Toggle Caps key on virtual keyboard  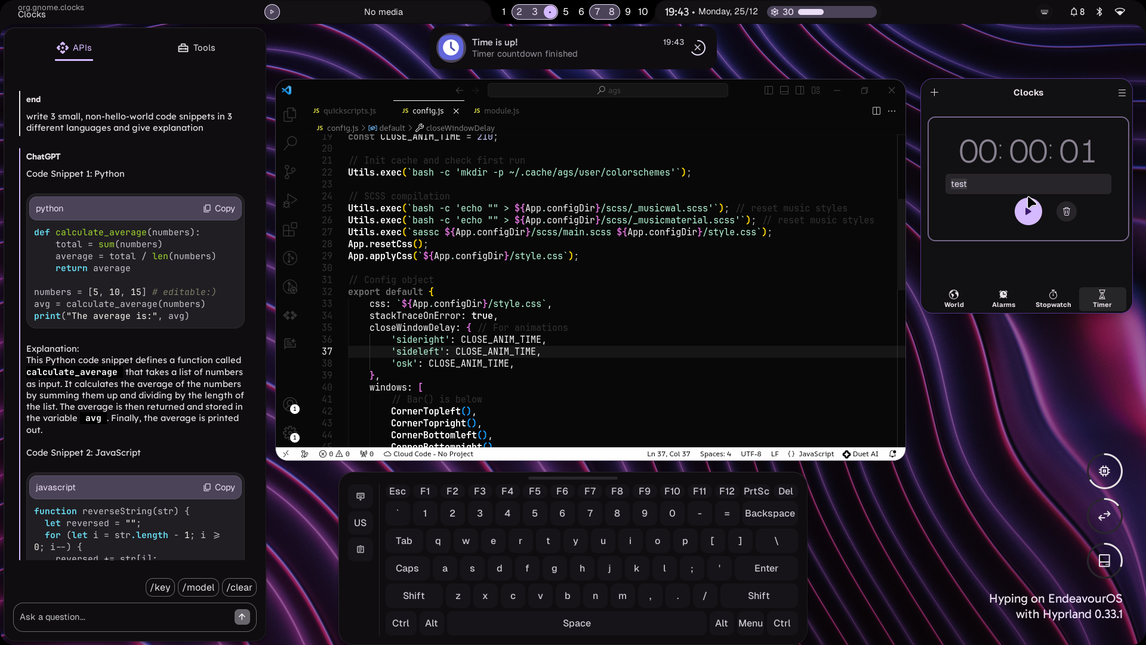(x=407, y=569)
